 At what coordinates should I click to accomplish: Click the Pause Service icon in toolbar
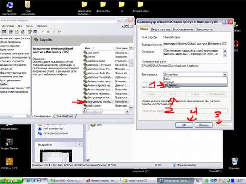54,32
